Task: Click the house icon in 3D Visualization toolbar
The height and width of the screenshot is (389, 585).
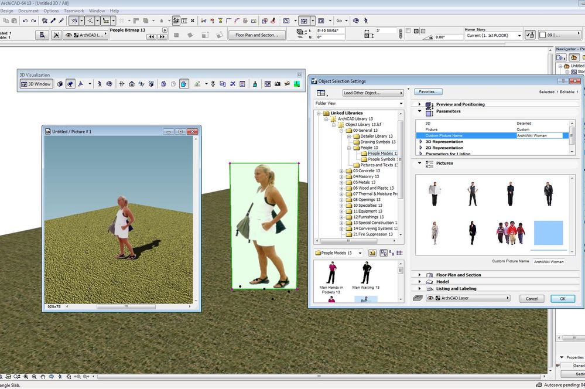Action: (x=132, y=84)
